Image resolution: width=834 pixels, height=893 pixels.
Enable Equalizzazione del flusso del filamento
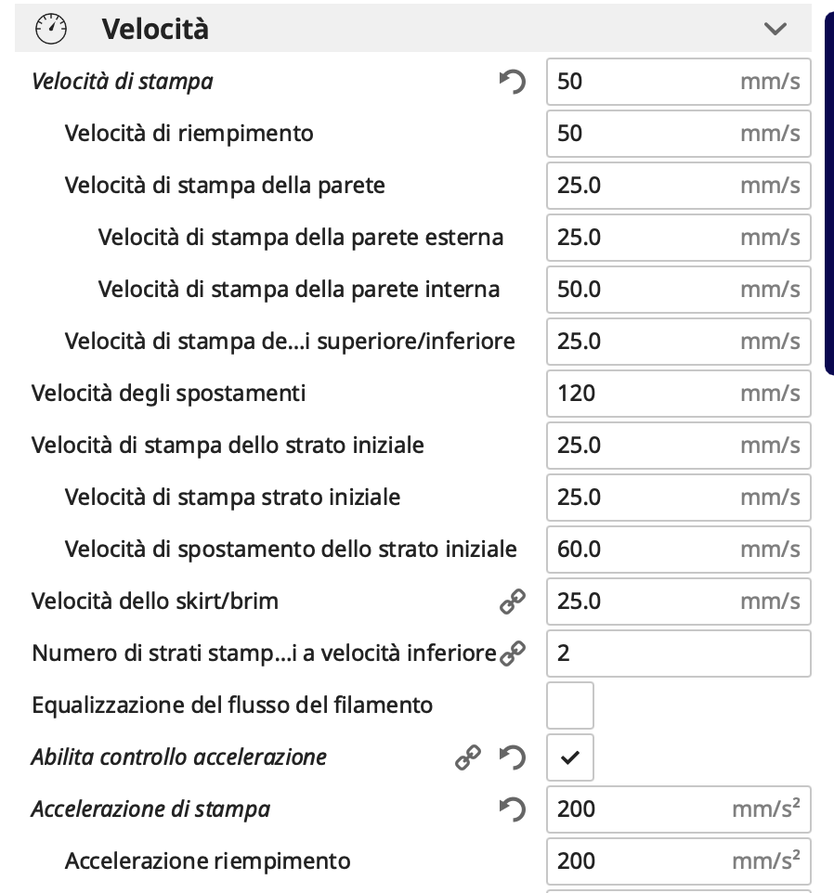click(570, 705)
